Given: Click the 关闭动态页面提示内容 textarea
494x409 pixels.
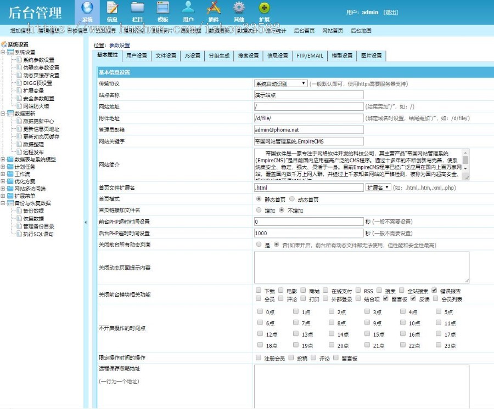Looking at the screenshot, I should pos(362,268).
